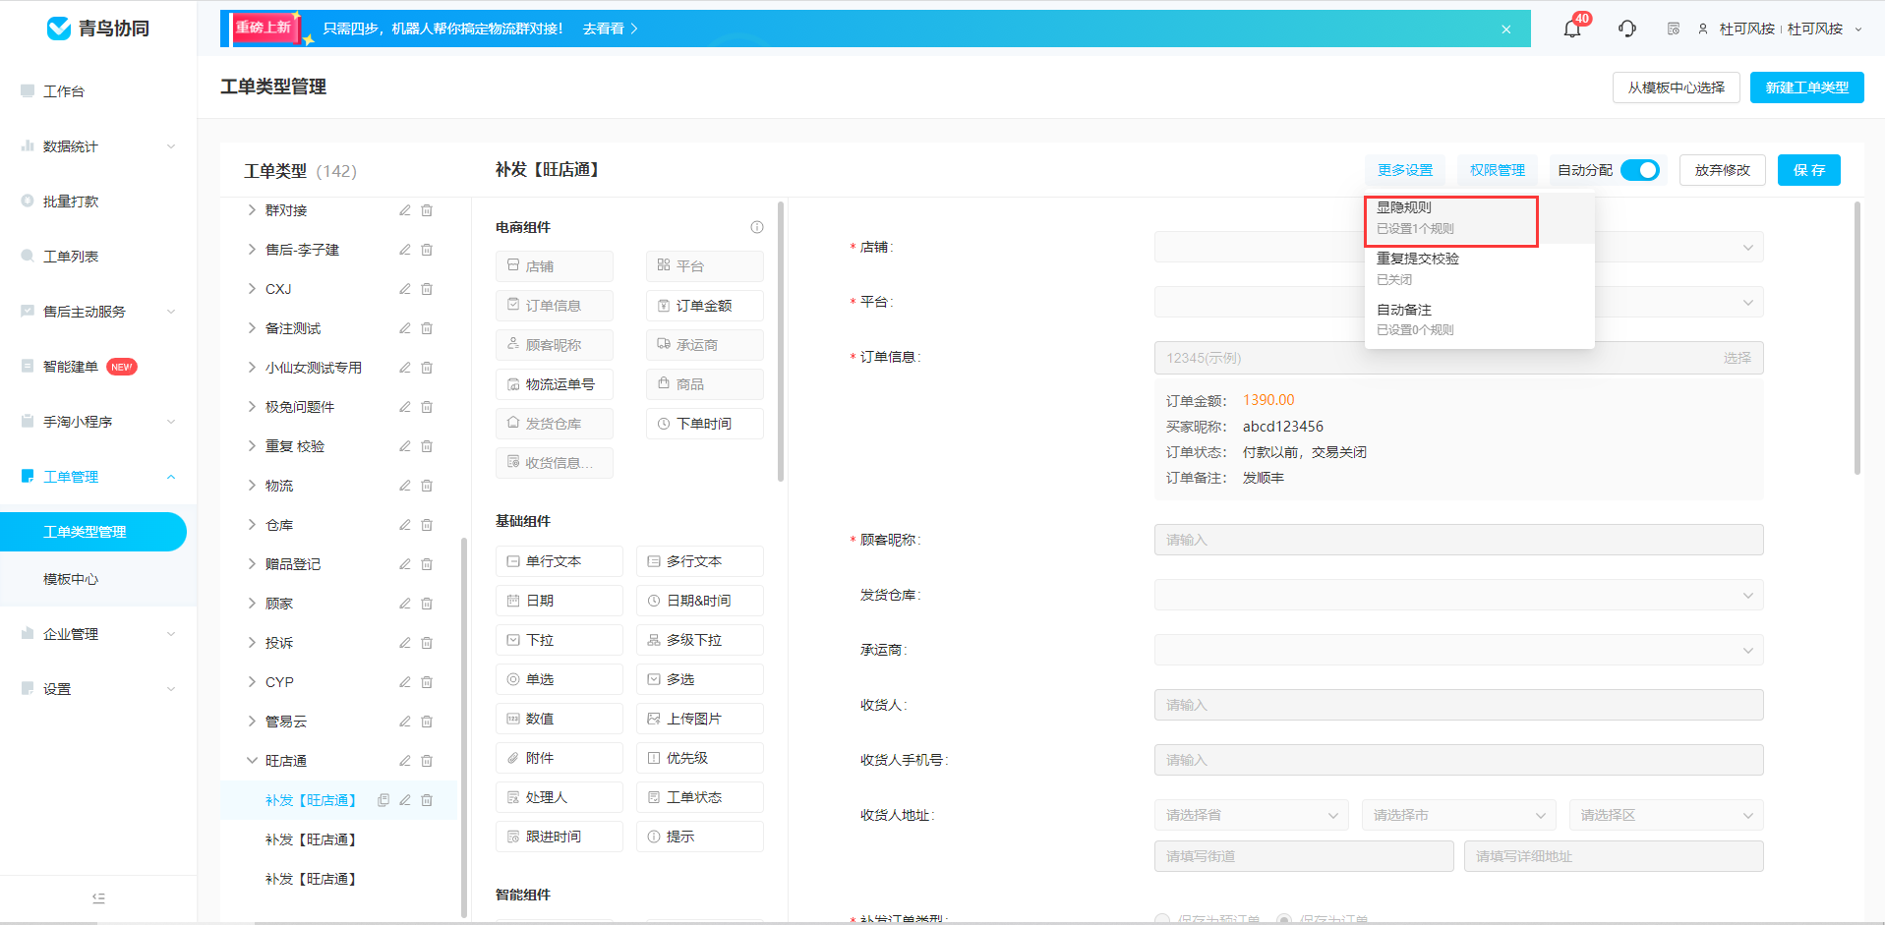Click the edit pencil for 群对接
Viewport: 1885px width, 925px height.
(x=404, y=210)
